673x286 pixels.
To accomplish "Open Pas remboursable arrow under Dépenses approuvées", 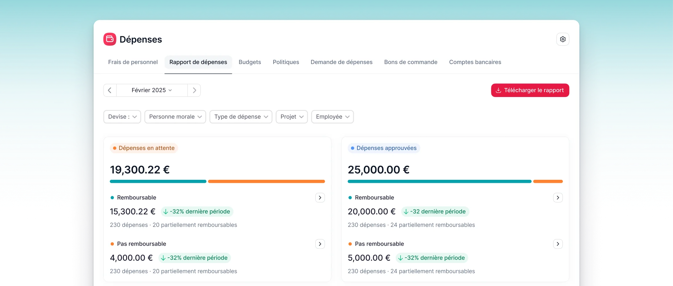I will 558,244.
